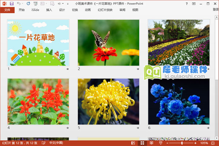Switch to the 开始 ribbon tab
Screen dimensions: 219x146
22,10
